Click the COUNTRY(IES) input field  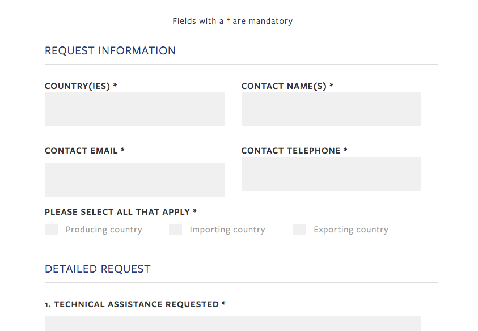pyautogui.click(x=134, y=109)
